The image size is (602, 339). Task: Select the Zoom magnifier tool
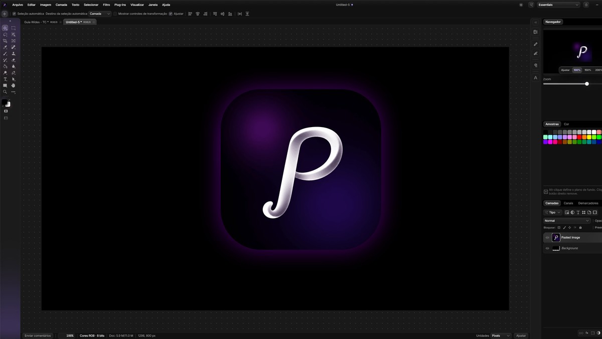5,92
